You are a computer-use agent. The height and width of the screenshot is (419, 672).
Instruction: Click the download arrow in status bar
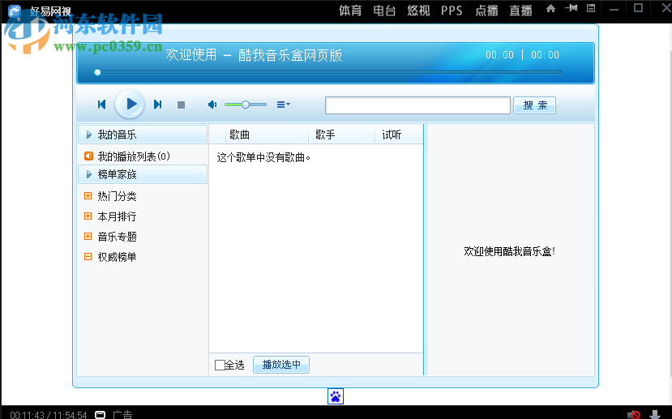pyautogui.click(x=654, y=414)
